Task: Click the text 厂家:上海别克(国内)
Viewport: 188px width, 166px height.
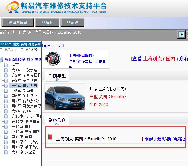Action: tap(108, 89)
